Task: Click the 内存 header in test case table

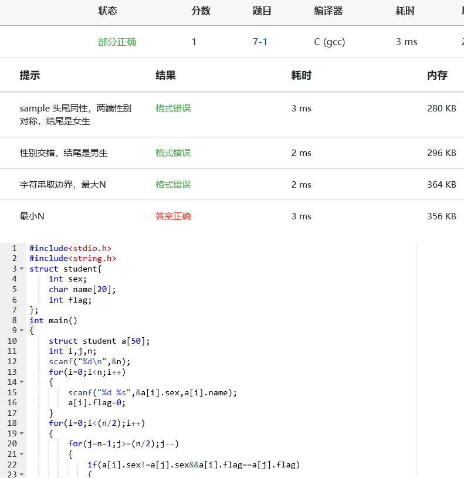Action: (437, 75)
